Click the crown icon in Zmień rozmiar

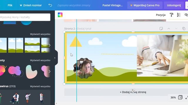[21, 5]
